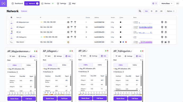The image size is (183, 102).
Task: Open the search magnifier icon
Action: pyautogui.click(x=140, y=11)
